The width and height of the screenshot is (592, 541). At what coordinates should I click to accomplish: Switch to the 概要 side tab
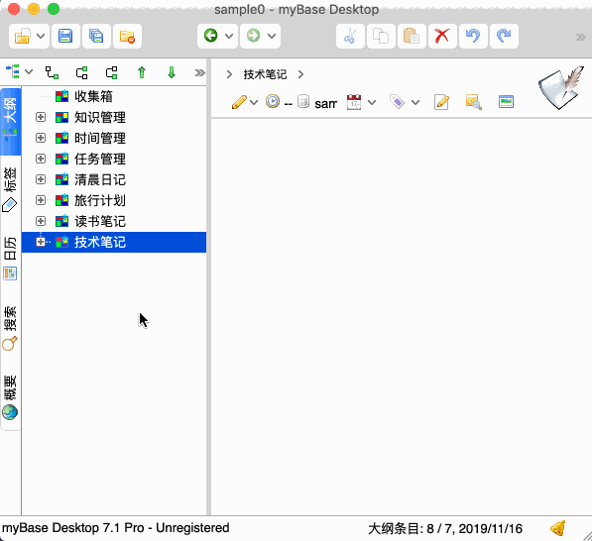click(11, 398)
